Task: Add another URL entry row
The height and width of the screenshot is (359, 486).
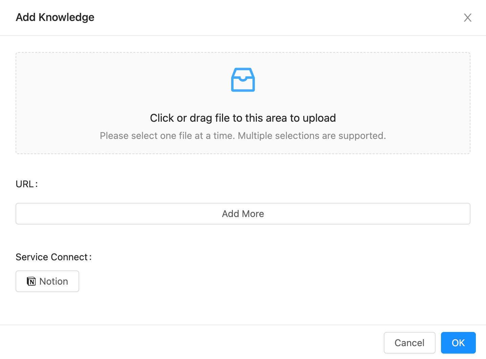Action: [243, 214]
